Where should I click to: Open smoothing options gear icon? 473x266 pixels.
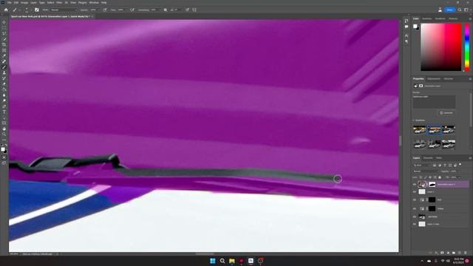[x=166, y=10]
